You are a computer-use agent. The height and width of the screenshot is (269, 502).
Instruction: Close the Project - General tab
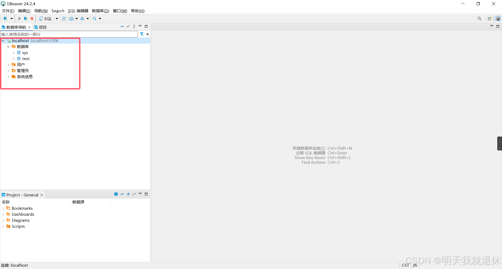(42, 195)
